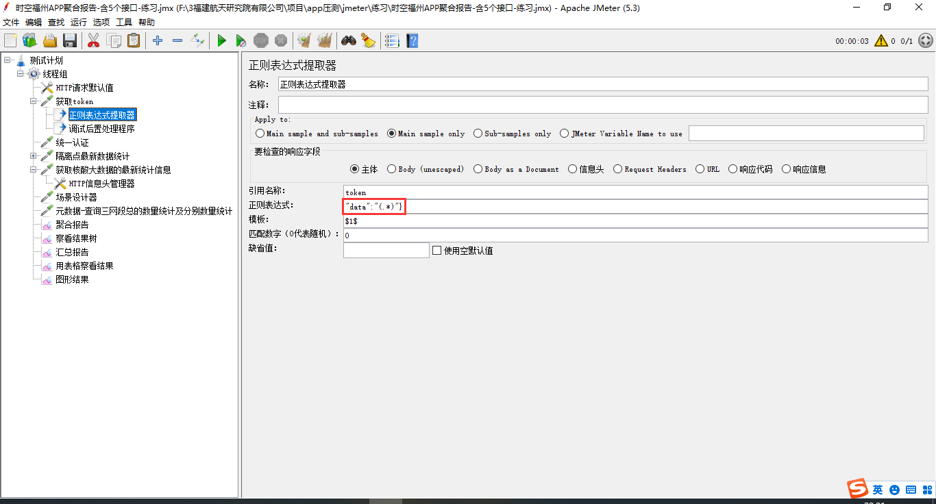
Task: Create a new test plan from toolbar
Action: coord(10,41)
